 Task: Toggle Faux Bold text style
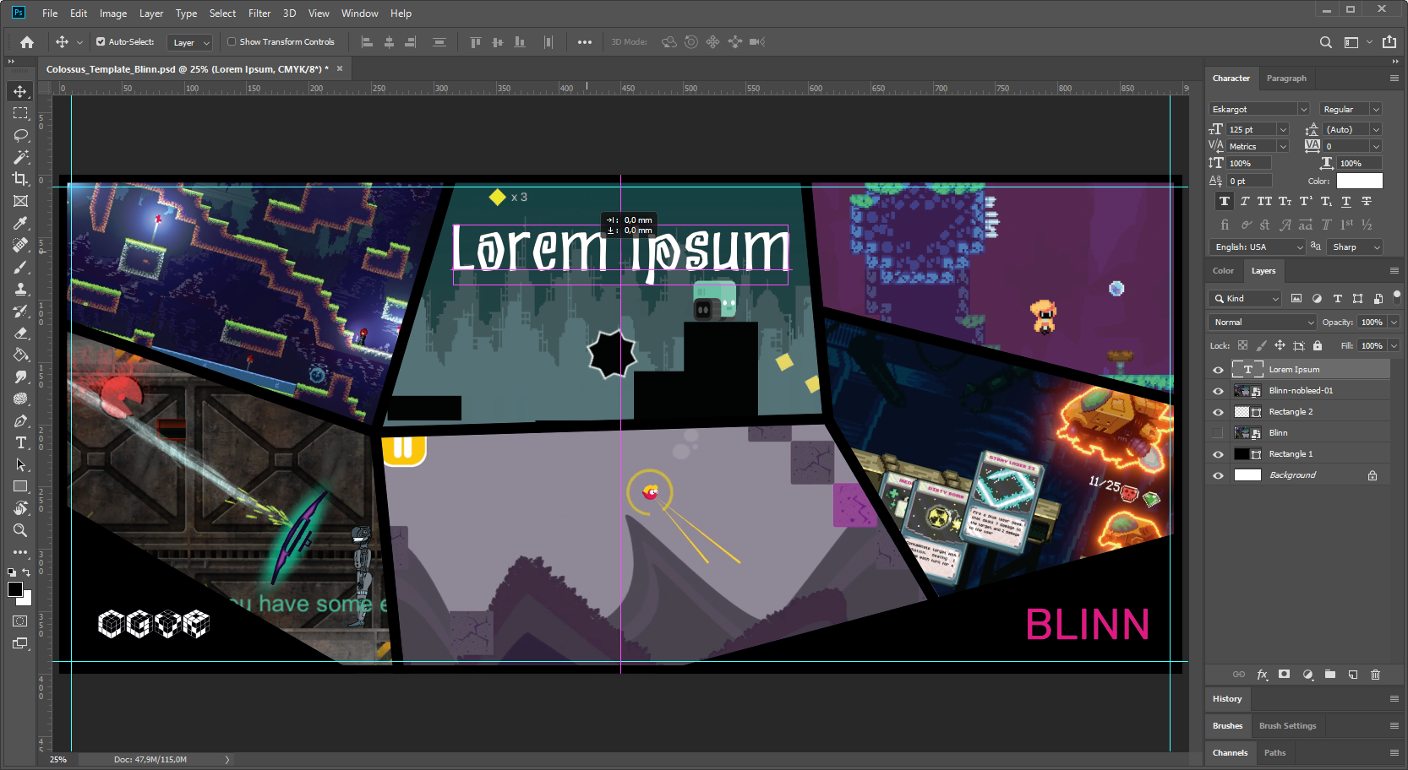click(1224, 201)
